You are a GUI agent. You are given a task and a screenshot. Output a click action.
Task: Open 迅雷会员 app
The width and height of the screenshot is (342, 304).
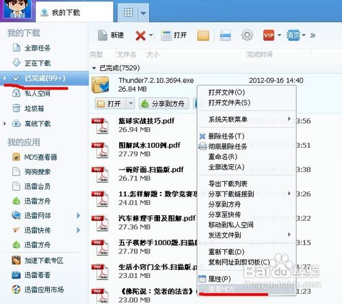(x=38, y=186)
